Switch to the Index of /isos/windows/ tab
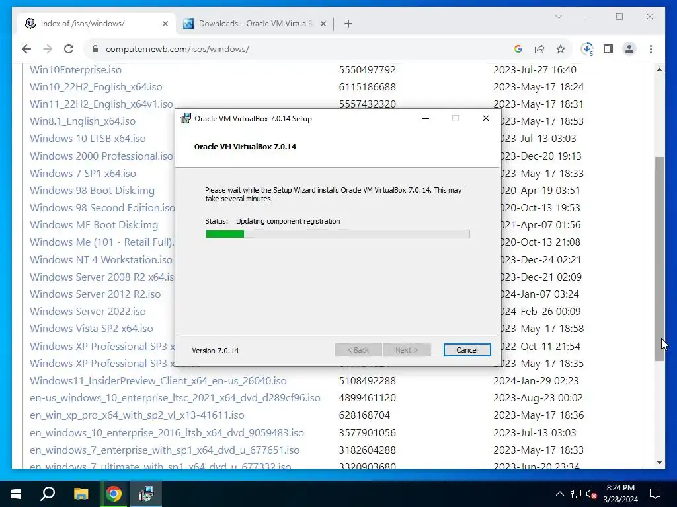 (x=96, y=24)
